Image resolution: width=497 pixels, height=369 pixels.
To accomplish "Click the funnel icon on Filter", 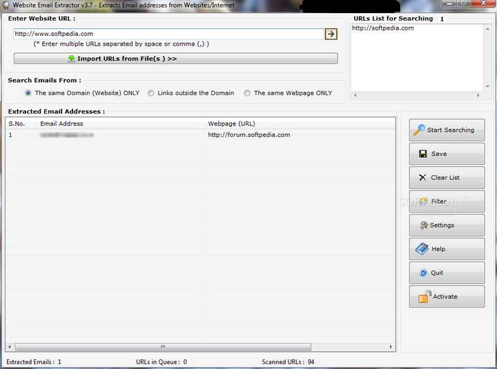I will pos(423,201).
